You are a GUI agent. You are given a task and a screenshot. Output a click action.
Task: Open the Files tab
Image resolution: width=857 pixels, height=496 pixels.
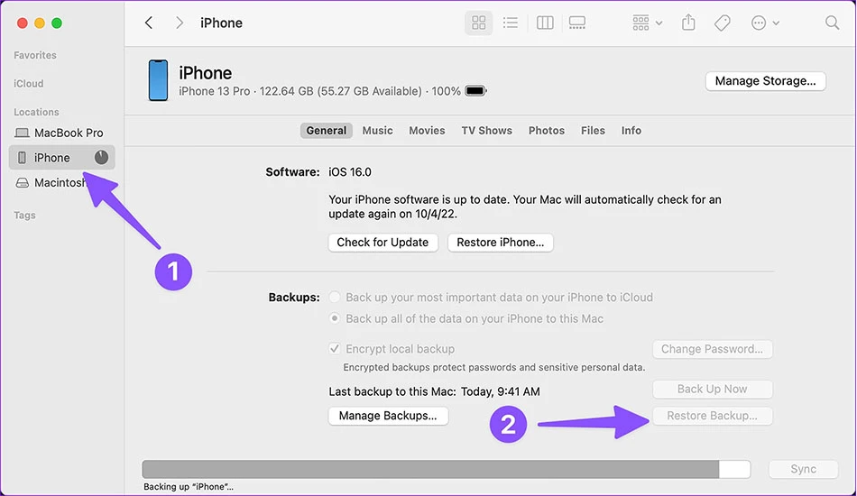pos(593,131)
